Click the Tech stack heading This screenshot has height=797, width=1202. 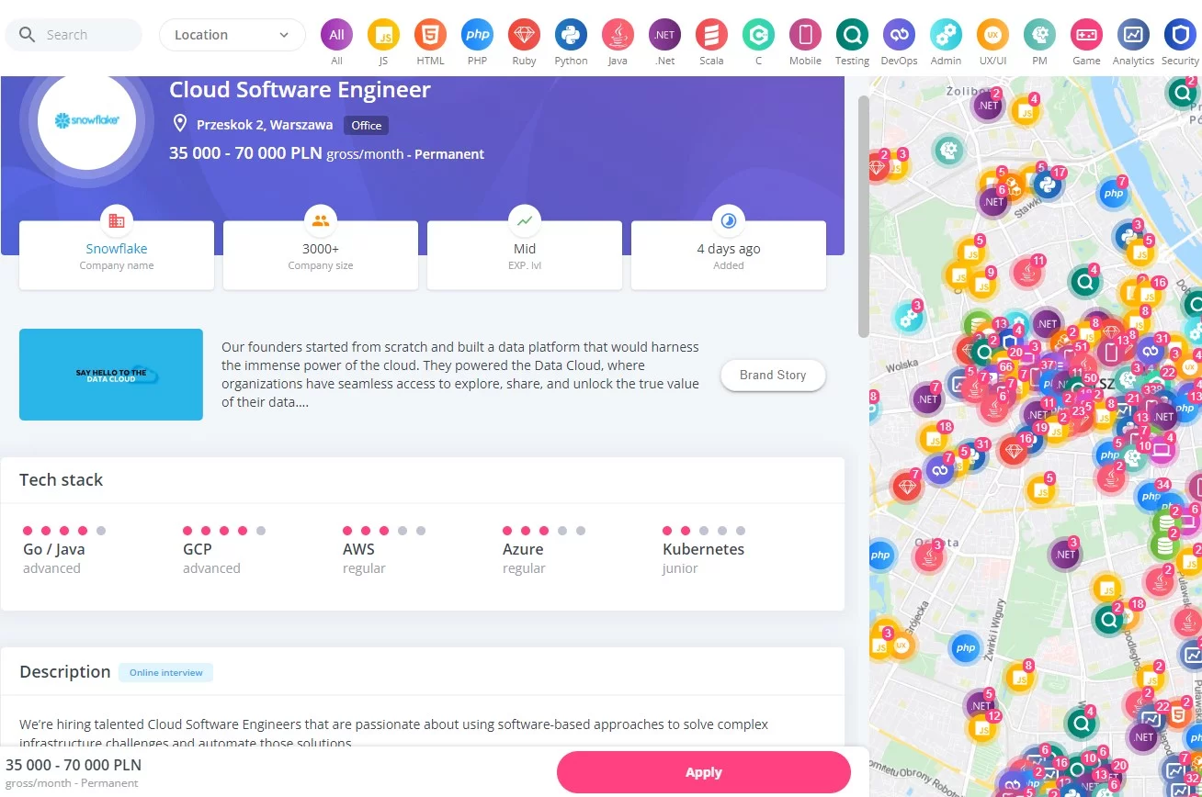point(62,479)
